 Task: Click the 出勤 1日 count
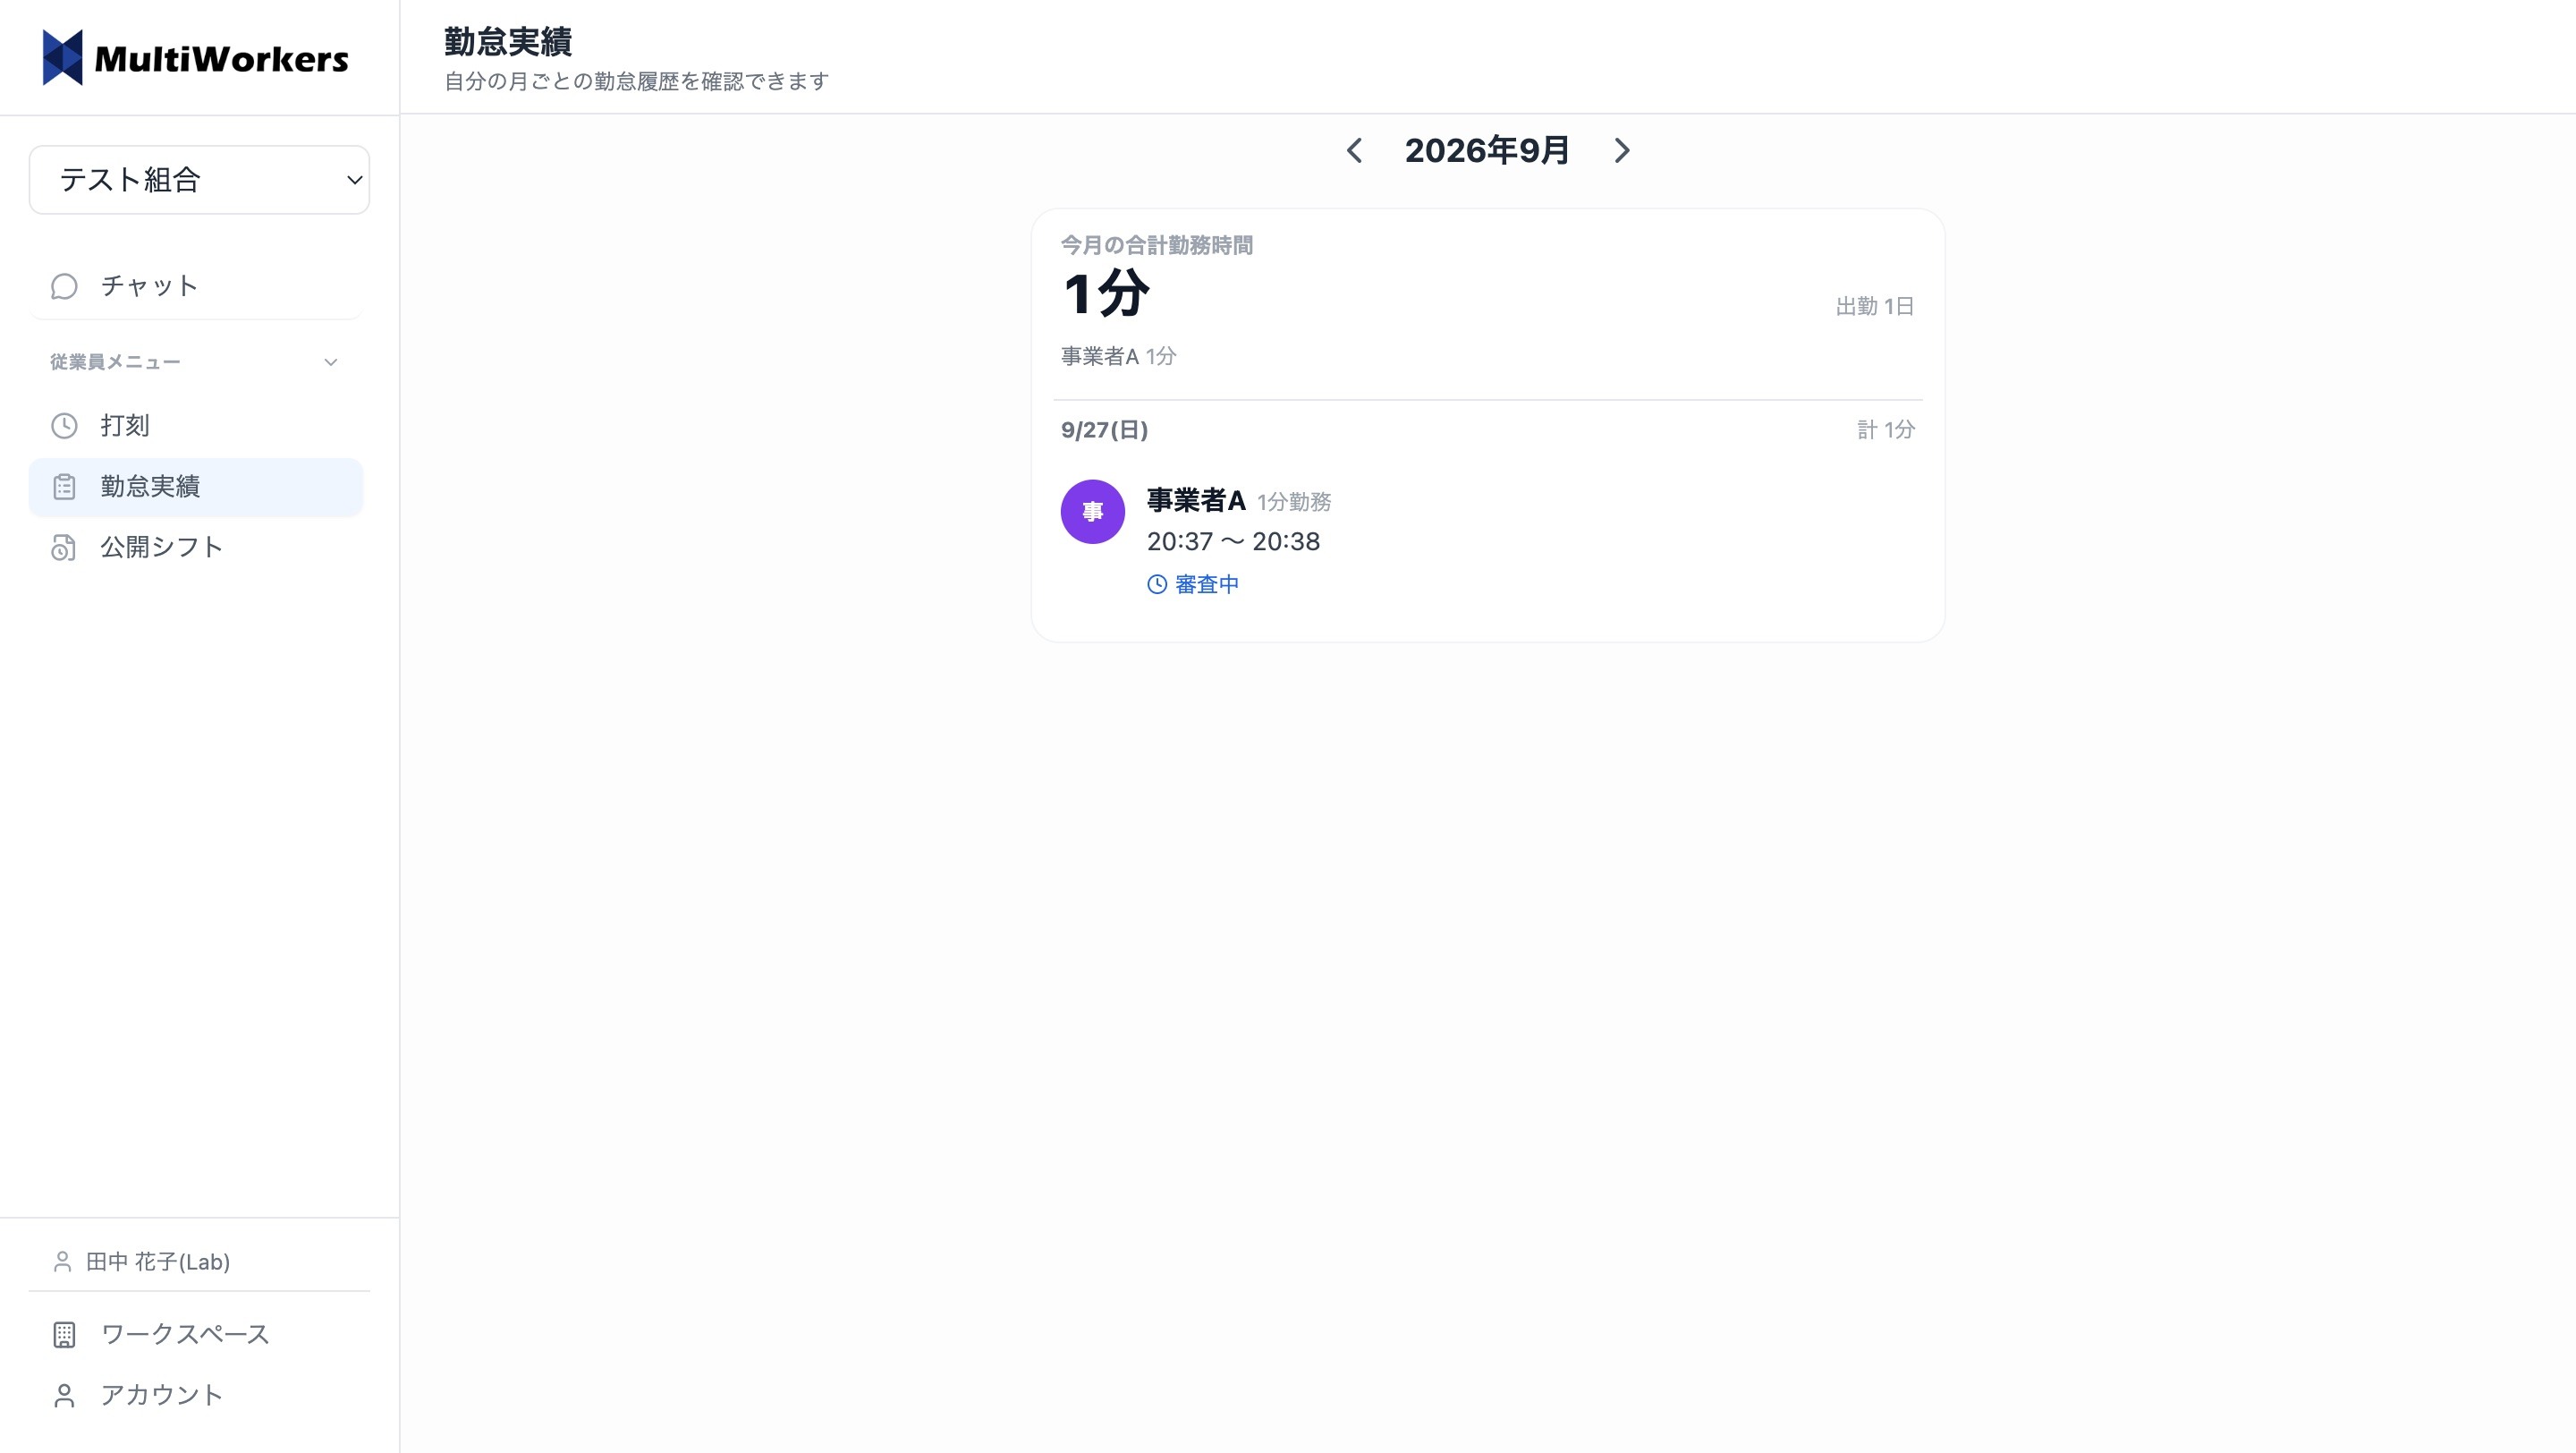(1875, 306)
